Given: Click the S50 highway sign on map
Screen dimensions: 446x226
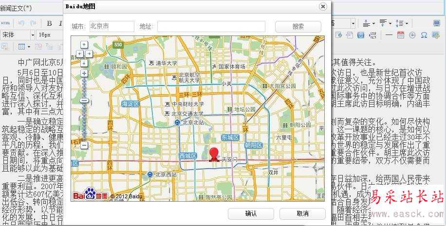Looking at the screenshot, I should tap(118, 45).
